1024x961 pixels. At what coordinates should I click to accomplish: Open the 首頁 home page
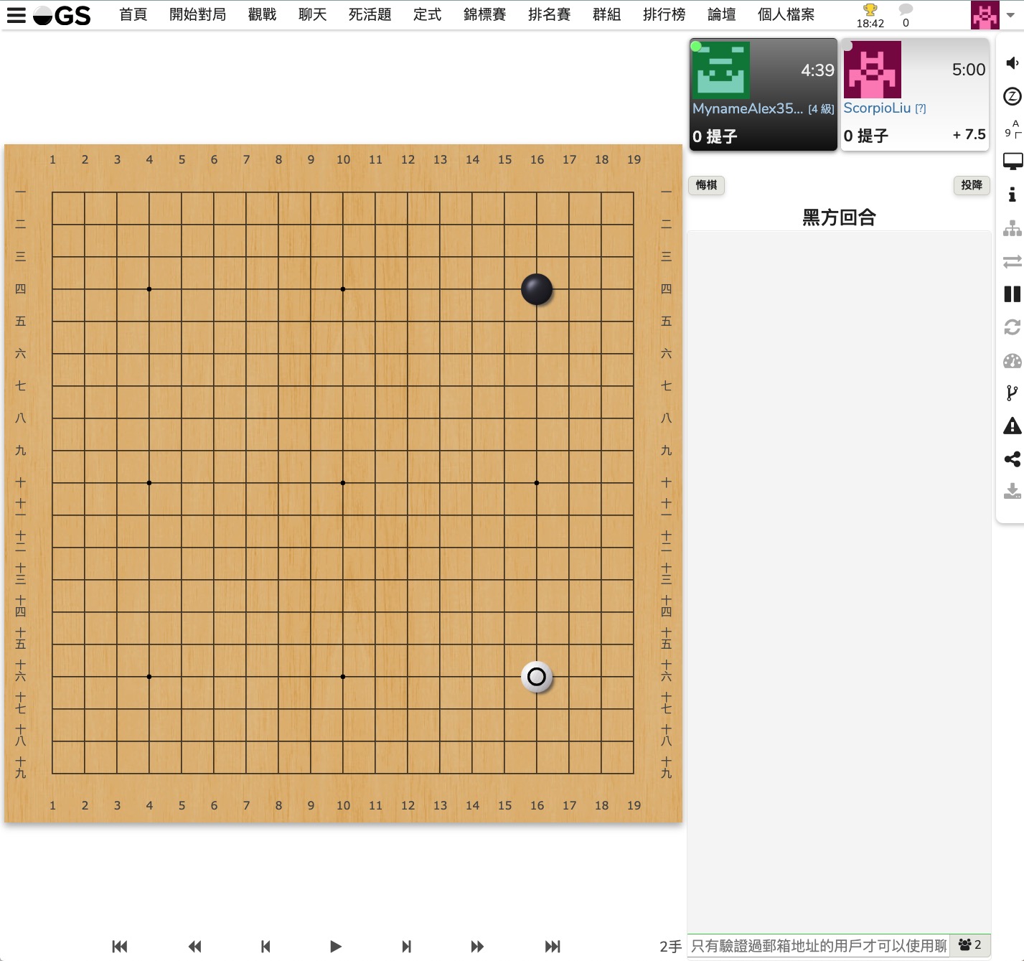click(x=133, y=14)
